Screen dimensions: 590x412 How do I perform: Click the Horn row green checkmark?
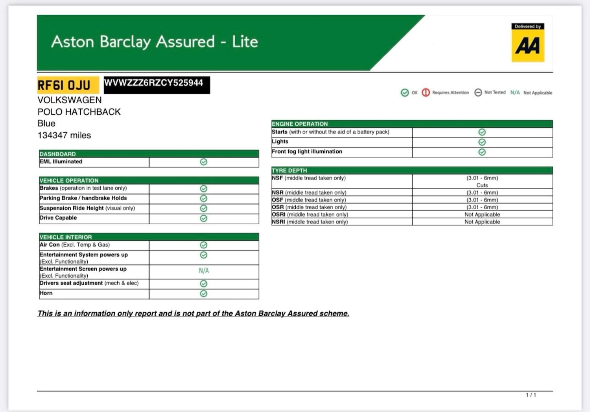pos(204,293)
